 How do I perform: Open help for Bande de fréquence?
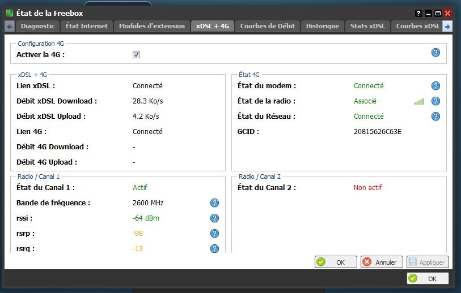pyautogui.click(x=214, y=203)
